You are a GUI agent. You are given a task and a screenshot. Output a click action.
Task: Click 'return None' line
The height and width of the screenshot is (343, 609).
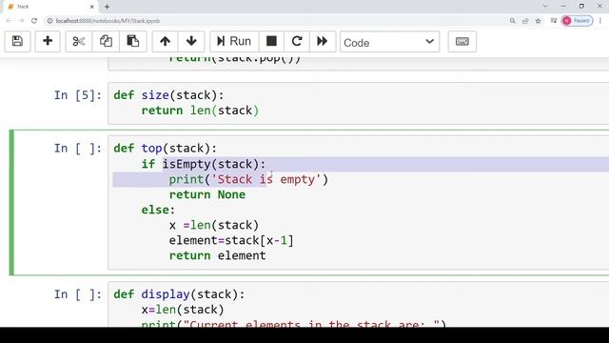tap(207, 194)
